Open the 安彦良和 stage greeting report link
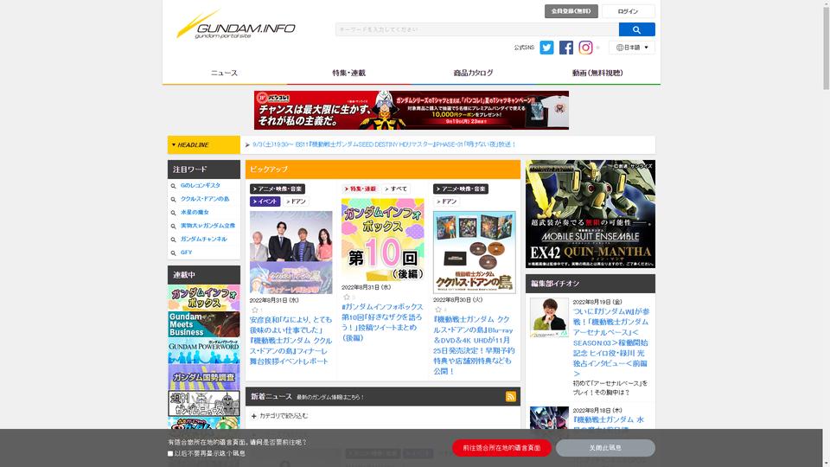This screenshot has width=830, height=467. click(x=291, y=341)
